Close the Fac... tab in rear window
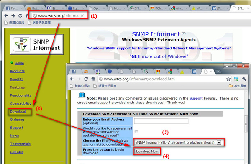 (x=22, y=8)
